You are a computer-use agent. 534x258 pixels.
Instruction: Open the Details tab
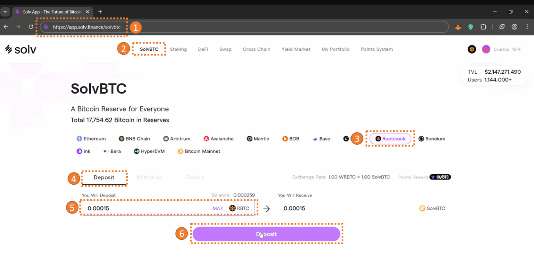click(x=195, y=177)
